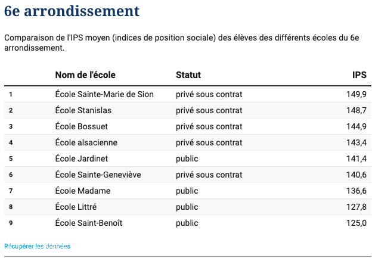Select the École Jardinet name
Image resolution: width=372 pixels, height=261 pixels.
[x=82, y=159]
